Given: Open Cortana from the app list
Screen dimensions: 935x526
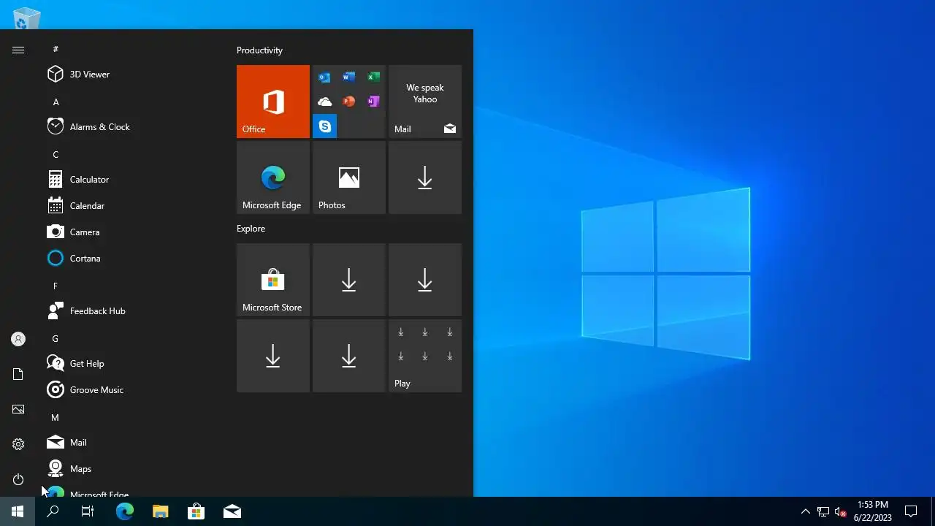Looking at the screenshot, I should point(131,259).
